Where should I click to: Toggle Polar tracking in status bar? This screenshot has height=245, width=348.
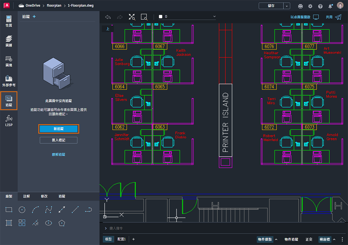tap(325, 239)
